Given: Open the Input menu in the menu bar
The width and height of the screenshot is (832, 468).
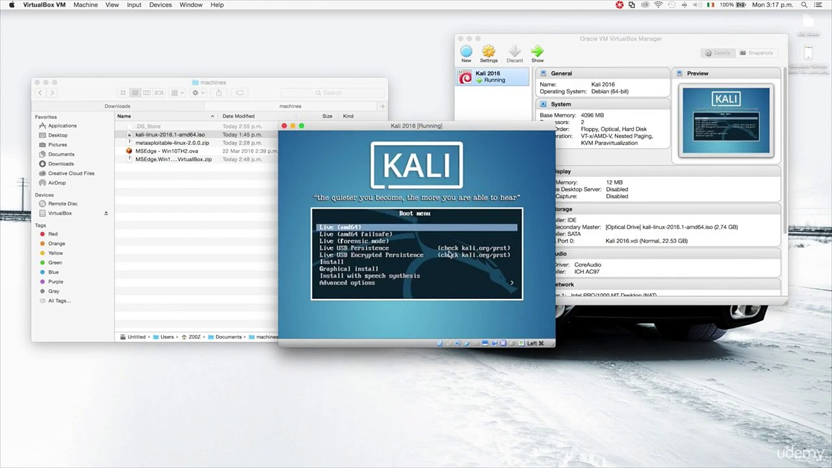Looking at the screenshot, I should pos(134,5).
